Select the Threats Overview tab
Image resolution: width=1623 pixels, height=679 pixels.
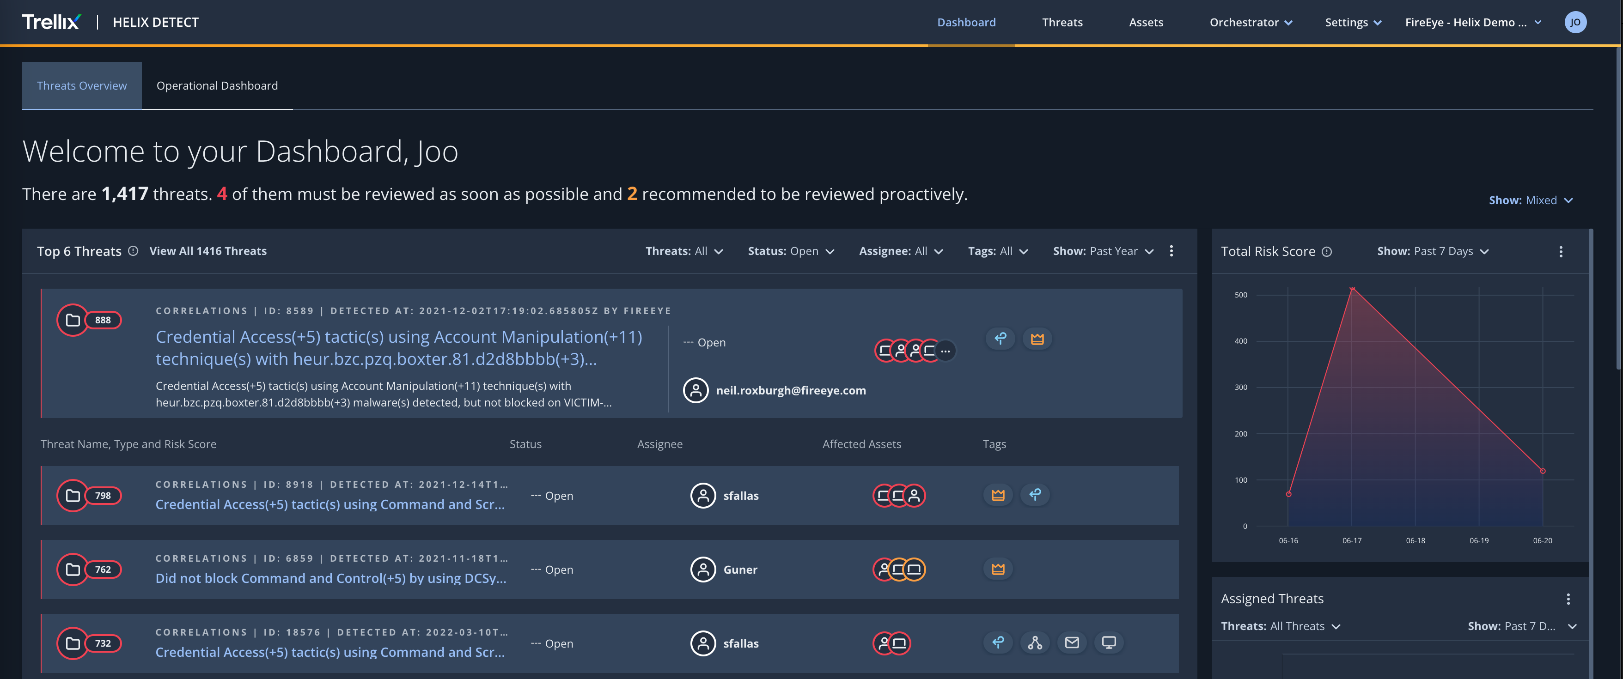(x=82, y=85)
